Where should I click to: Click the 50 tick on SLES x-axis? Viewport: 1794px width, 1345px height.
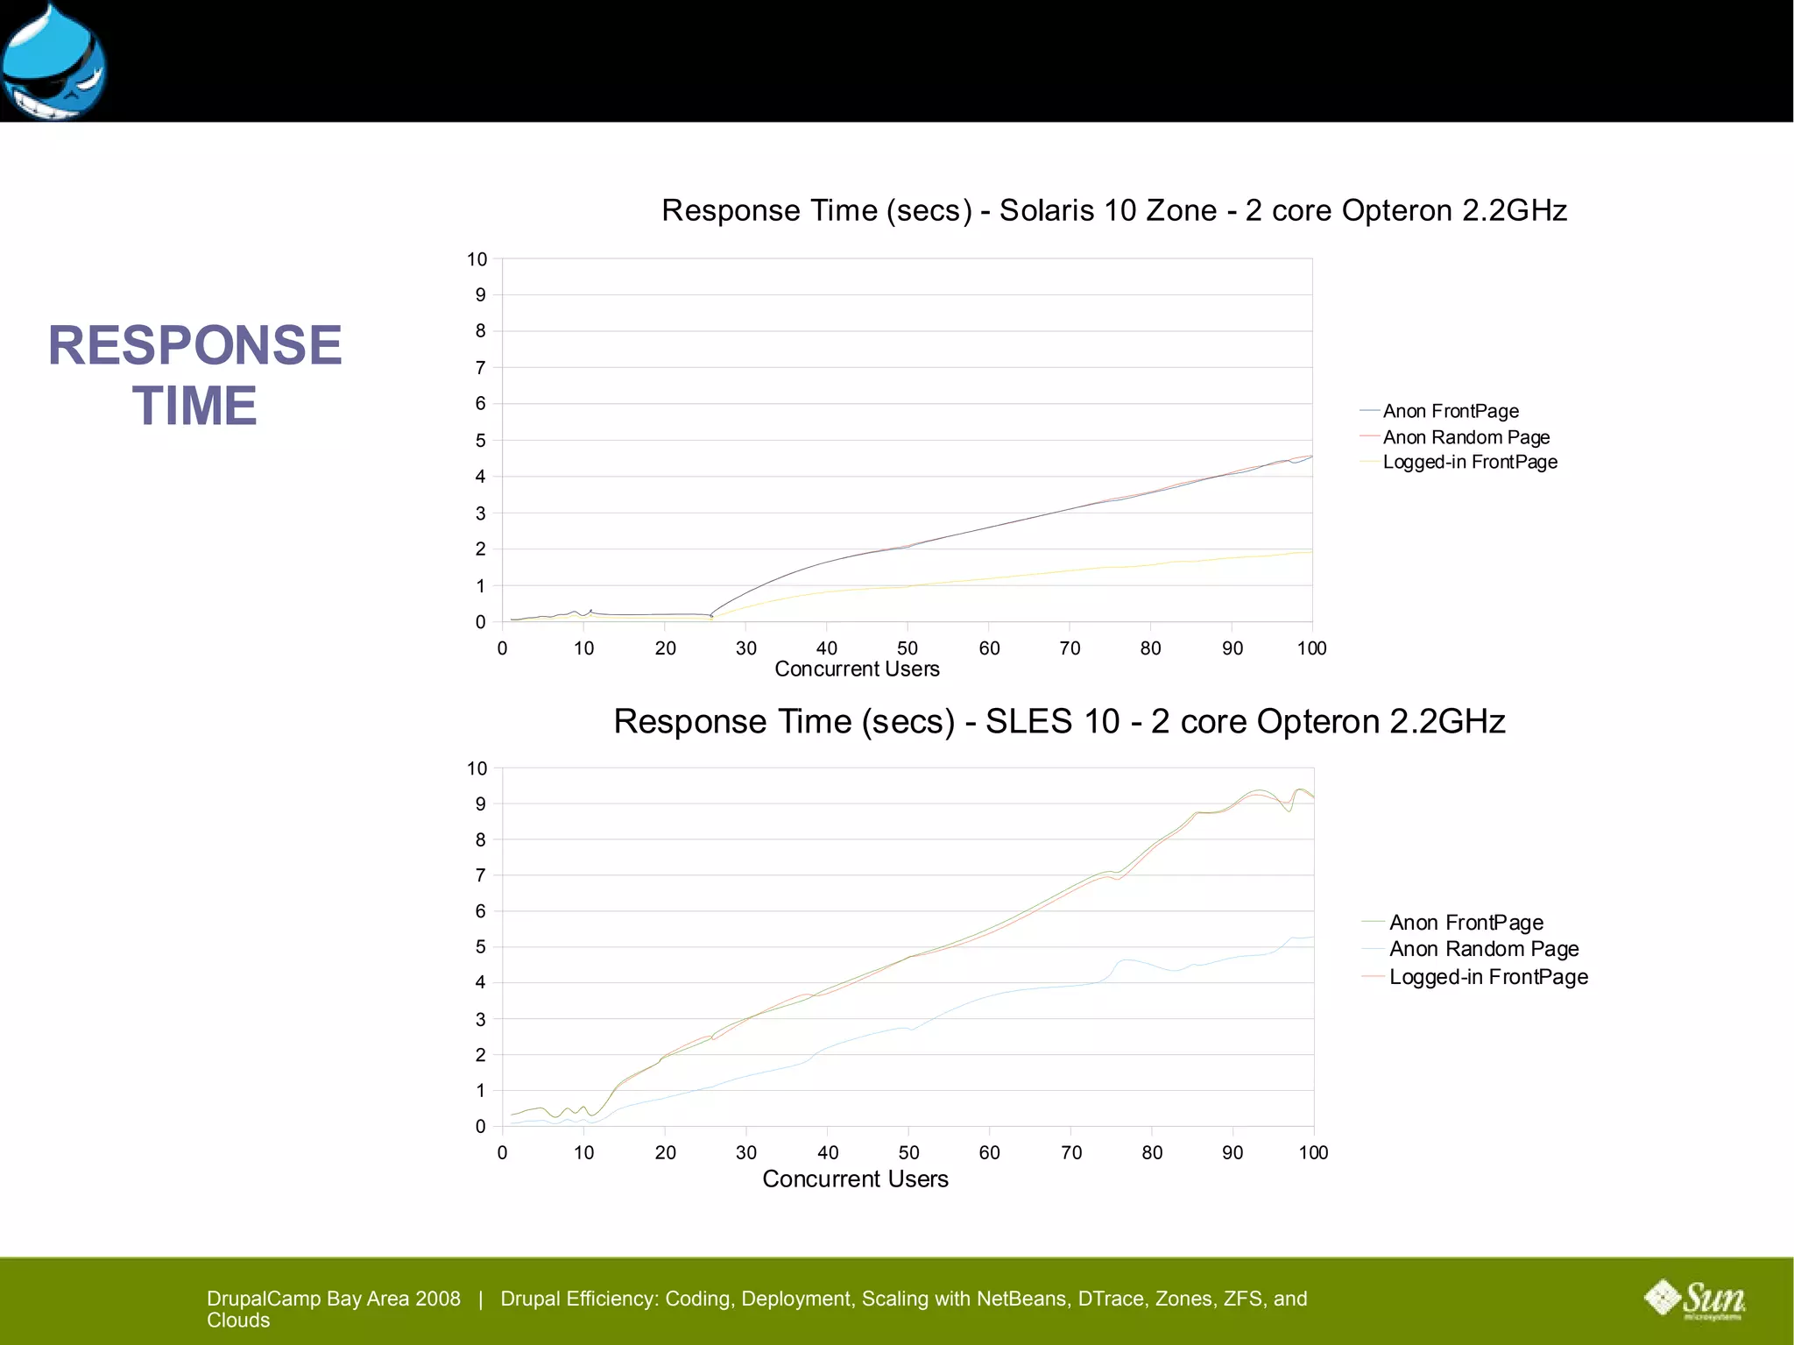pos(908,1153)
